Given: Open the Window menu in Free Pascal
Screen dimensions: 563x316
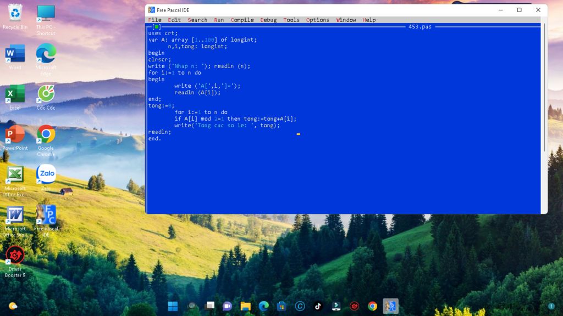Looking at the screenshot, I should click(346, 20).
